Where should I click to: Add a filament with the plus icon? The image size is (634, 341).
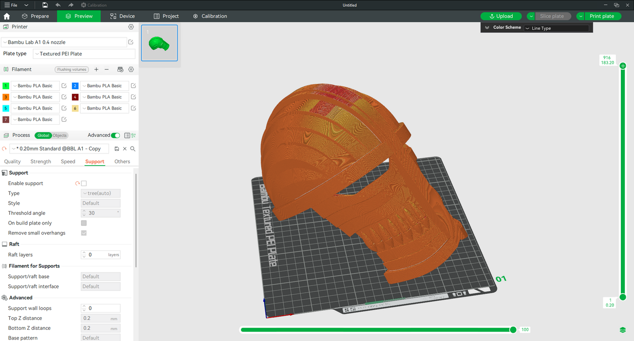(x=96, y=70)
